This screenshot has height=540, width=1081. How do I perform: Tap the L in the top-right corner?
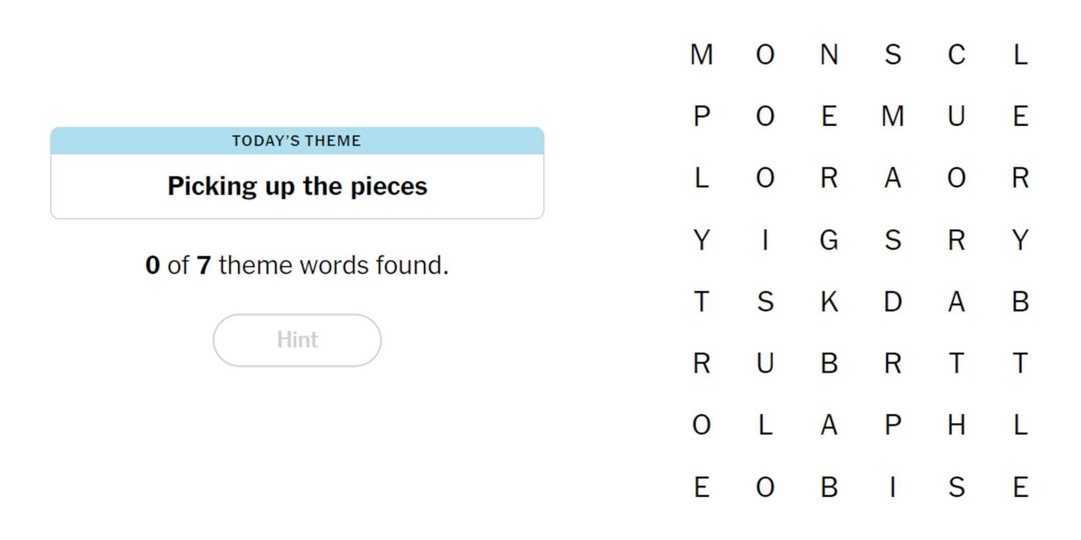tap(1019, 54)
